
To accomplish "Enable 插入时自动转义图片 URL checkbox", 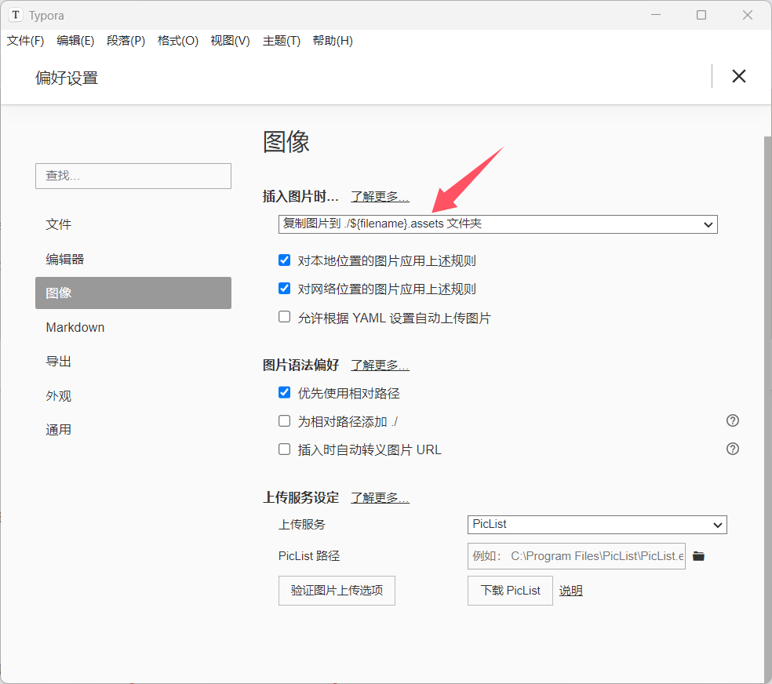I will (x=284, y=449).
